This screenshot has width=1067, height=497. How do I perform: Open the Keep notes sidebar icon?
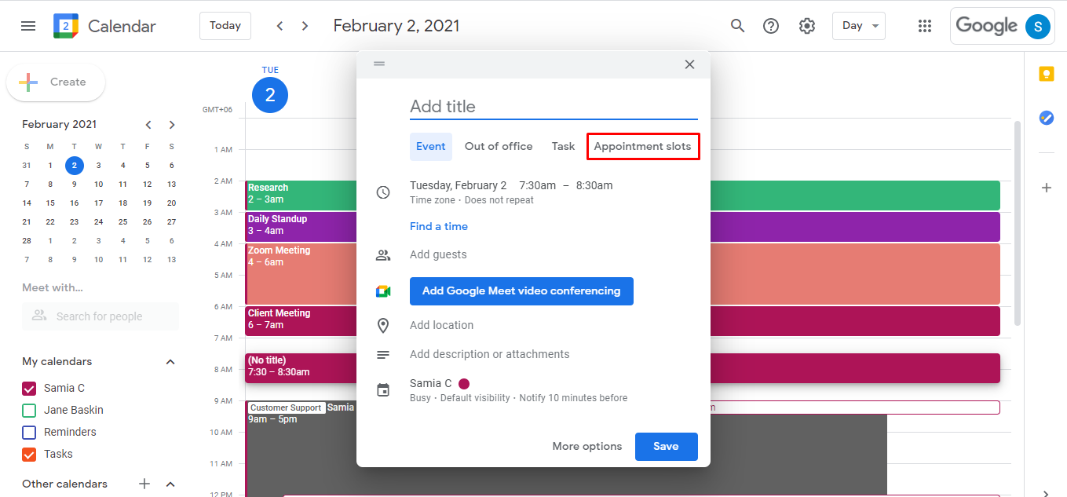1046,73
